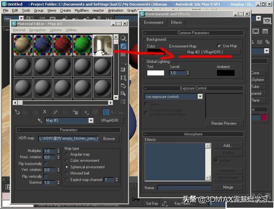
Task: Select Mirrored ball radio button
Action: click(x=67, y=173)
